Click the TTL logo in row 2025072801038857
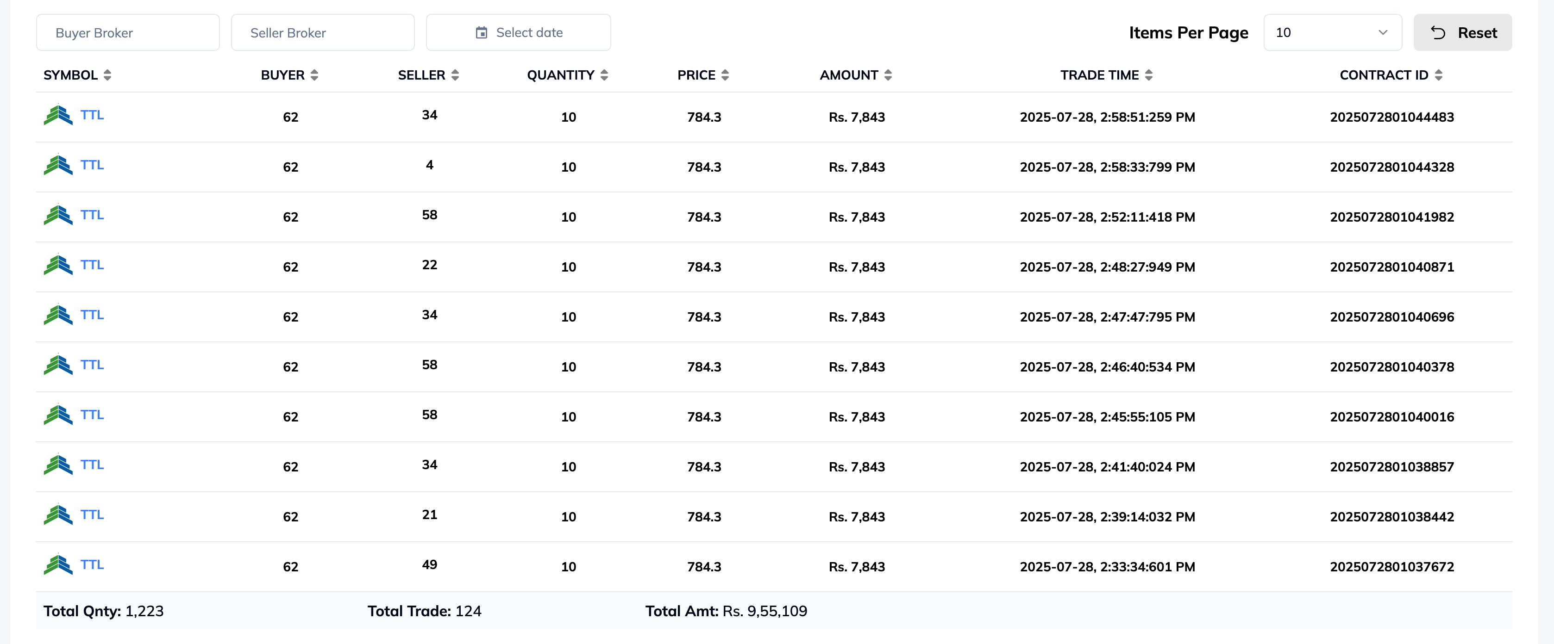Image resolution: width=1554 pixels, height=644 pixels. pos(58,465)
